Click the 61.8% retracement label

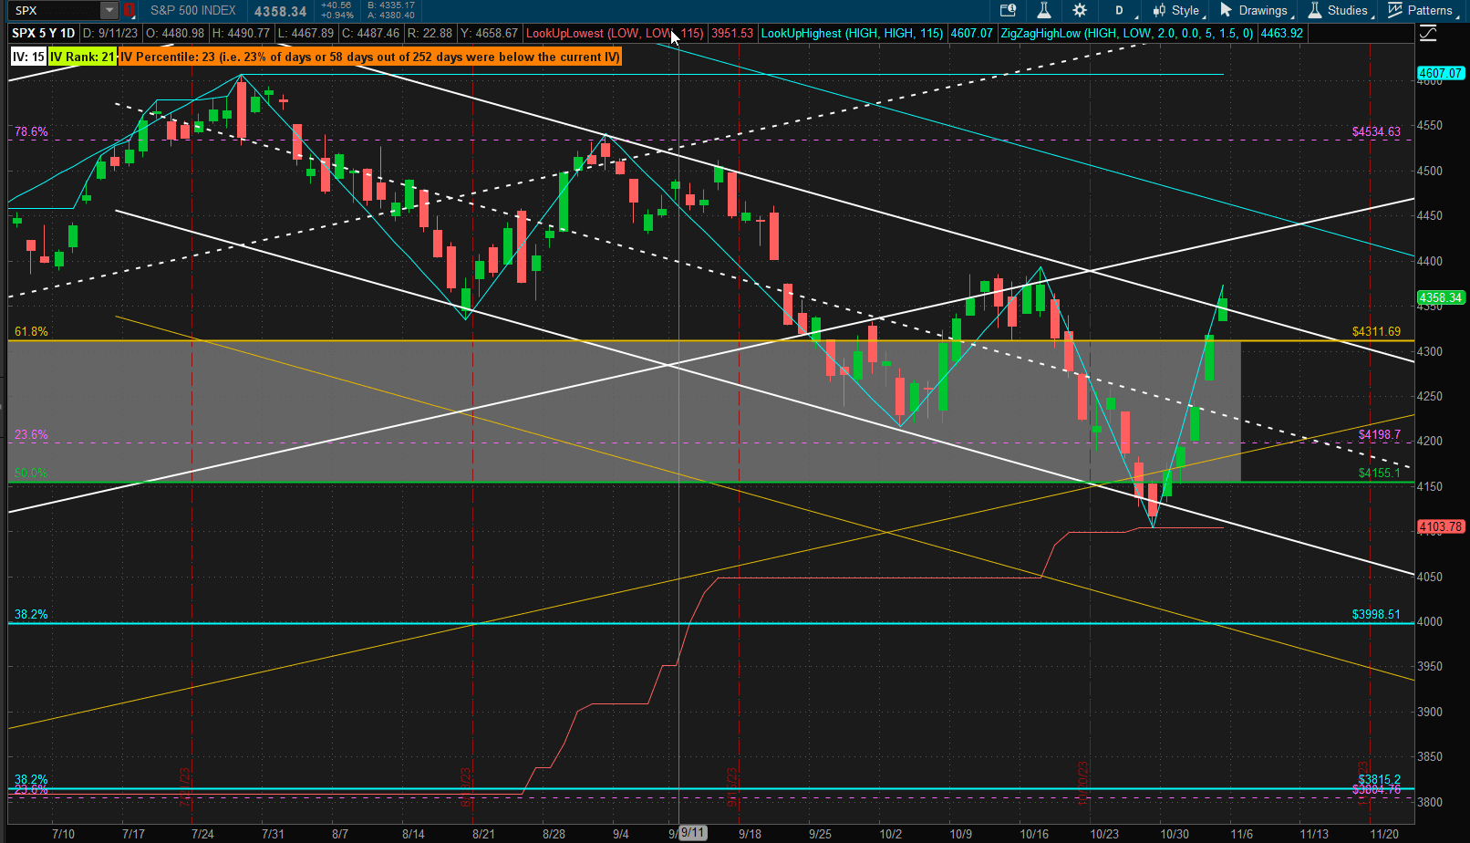pyautogui.click(x=31, y=331)
